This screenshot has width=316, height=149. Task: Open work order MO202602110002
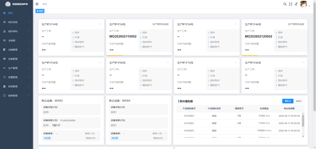coord(123,36)
